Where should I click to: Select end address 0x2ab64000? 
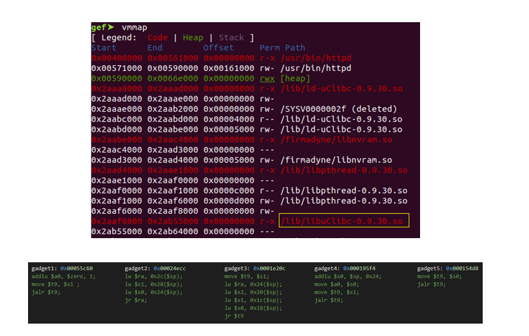tap(172, 232)
